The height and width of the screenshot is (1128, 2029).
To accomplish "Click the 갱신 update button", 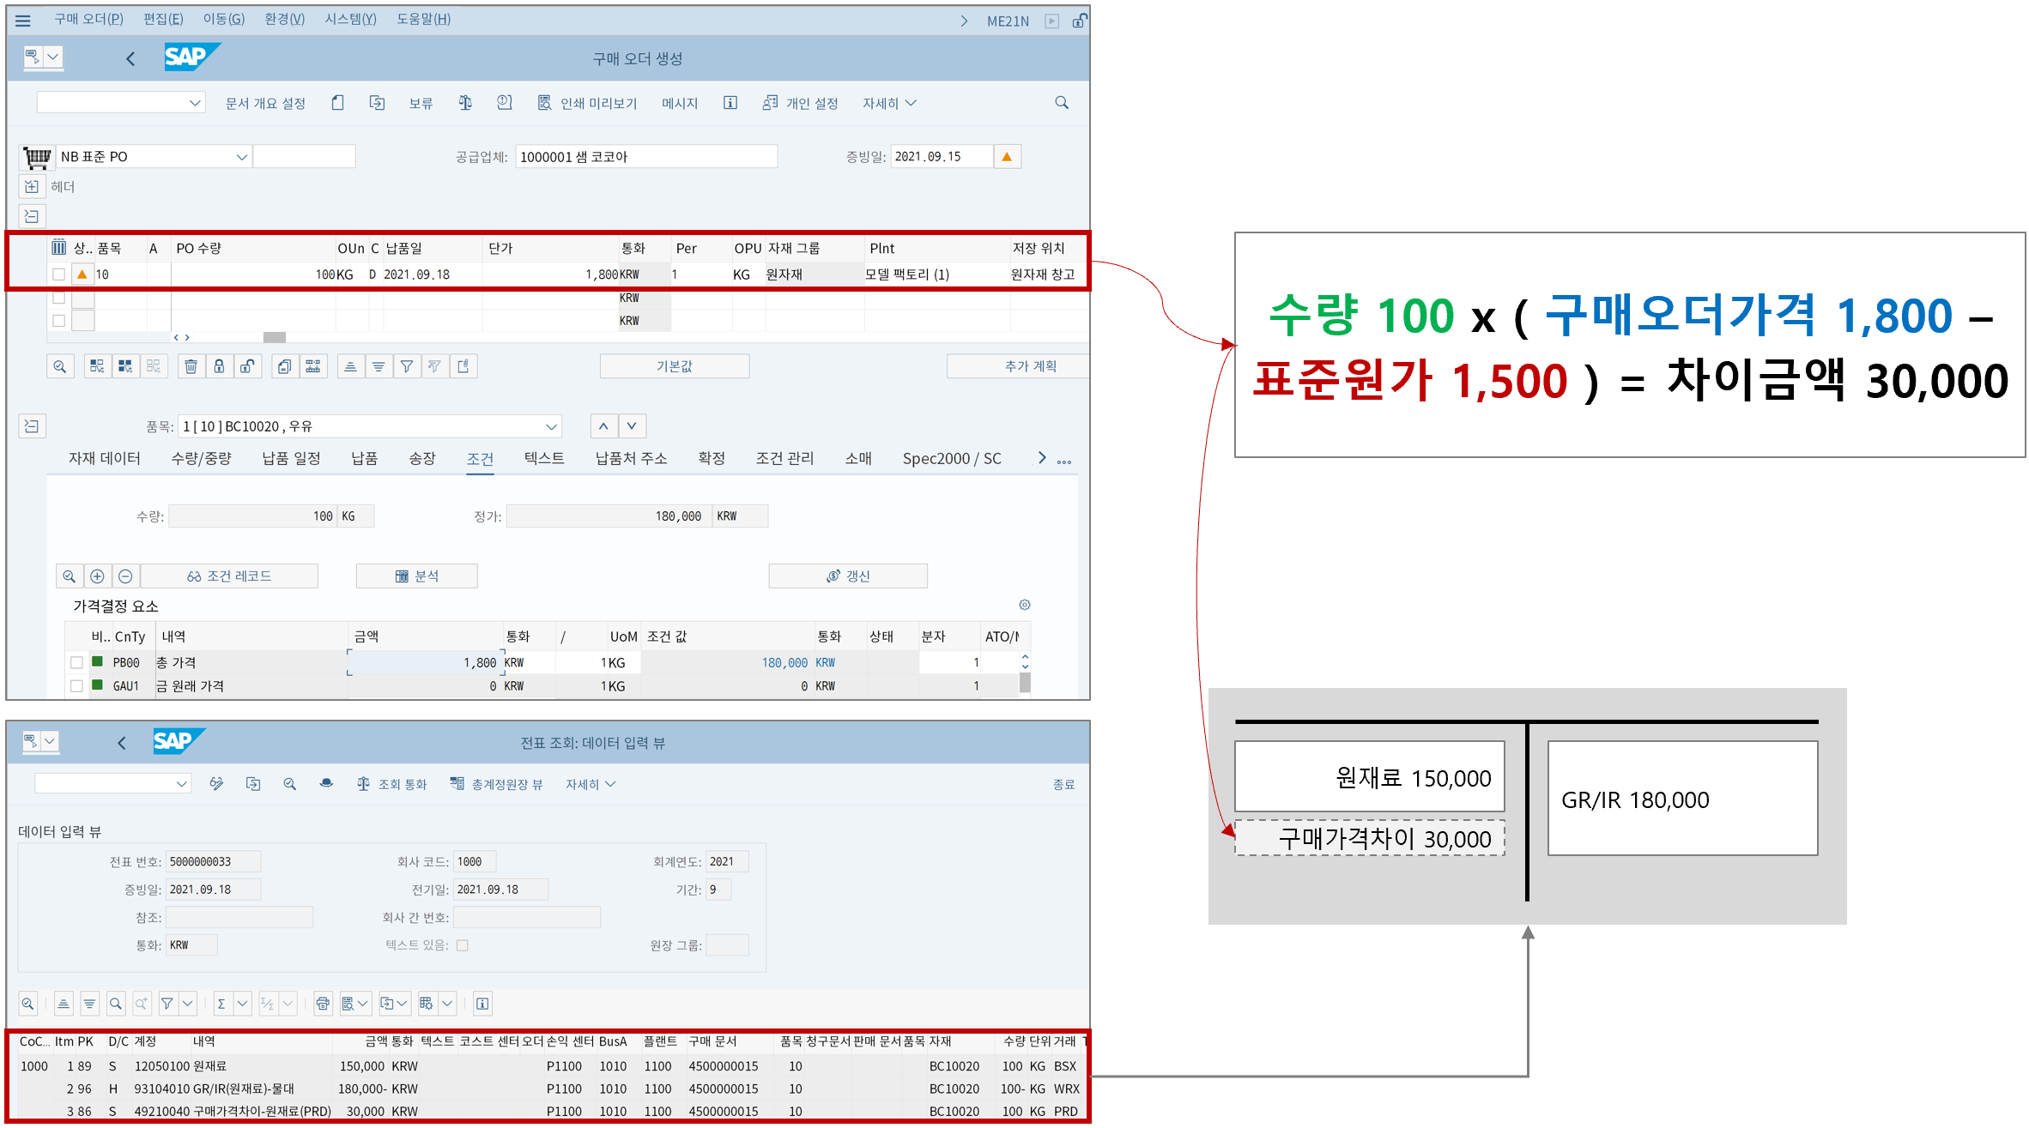I will point(848,576).
